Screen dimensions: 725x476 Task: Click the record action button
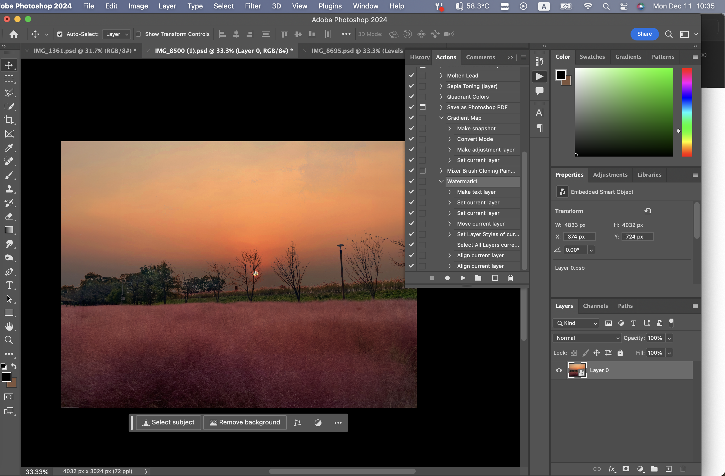[x=447, y=278]
